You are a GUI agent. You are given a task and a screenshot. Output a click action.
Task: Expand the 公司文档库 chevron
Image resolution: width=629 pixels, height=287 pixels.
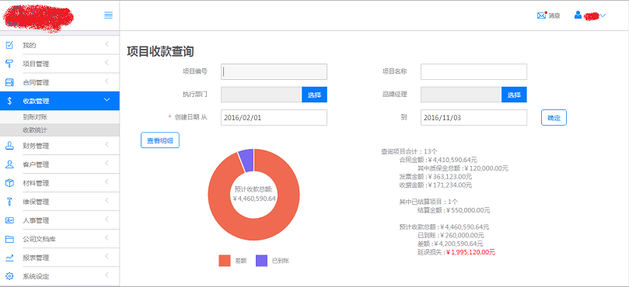point(107,238)
